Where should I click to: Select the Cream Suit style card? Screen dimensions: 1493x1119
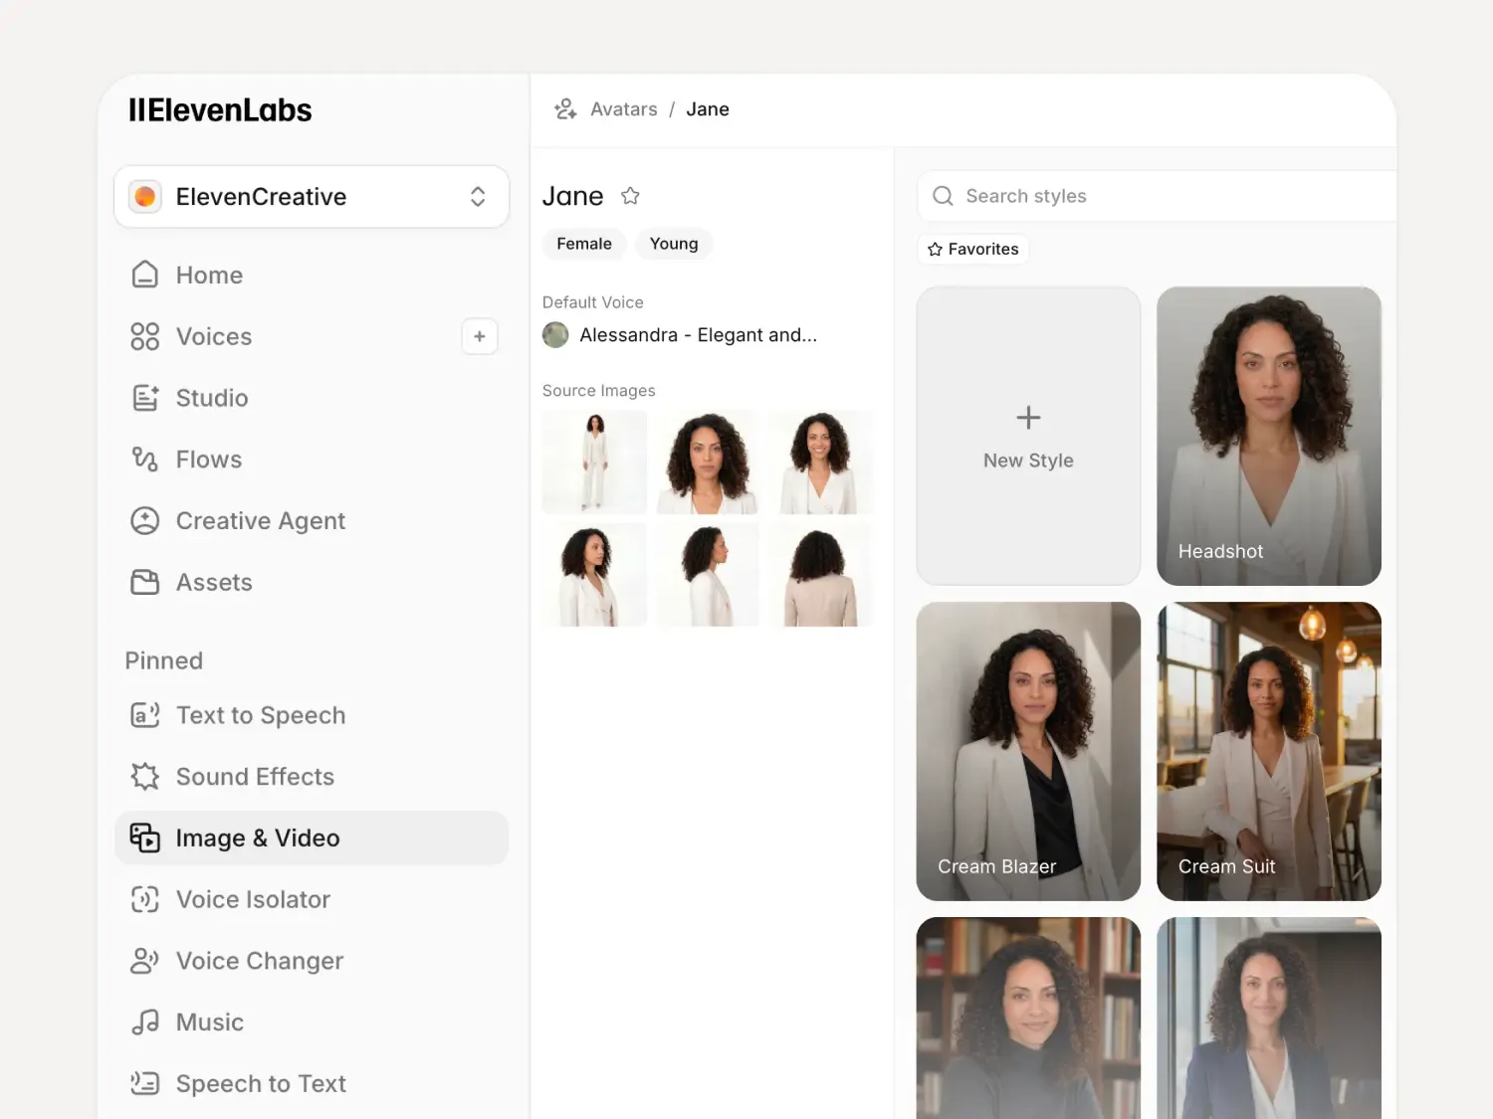pos(1269,751)
